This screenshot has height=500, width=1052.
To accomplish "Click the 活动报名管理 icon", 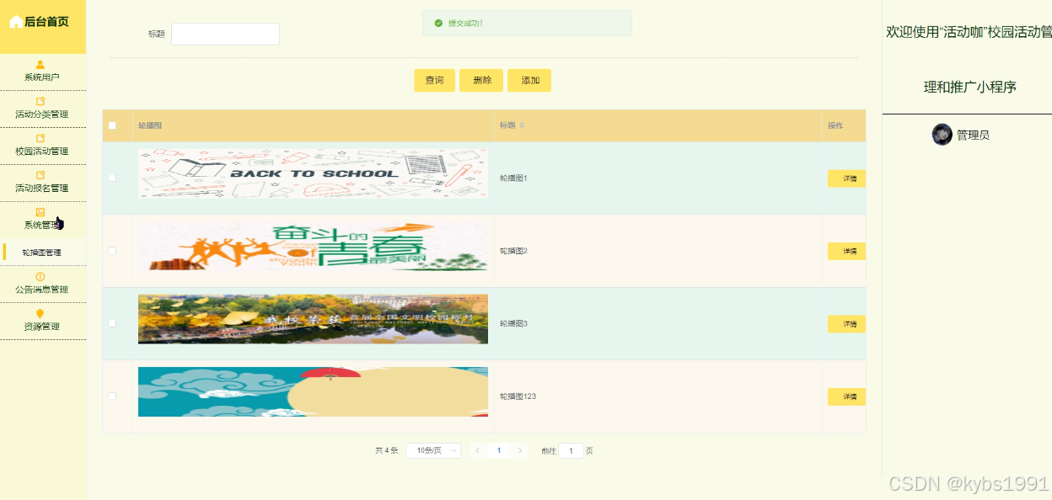I will coord(40,175).
